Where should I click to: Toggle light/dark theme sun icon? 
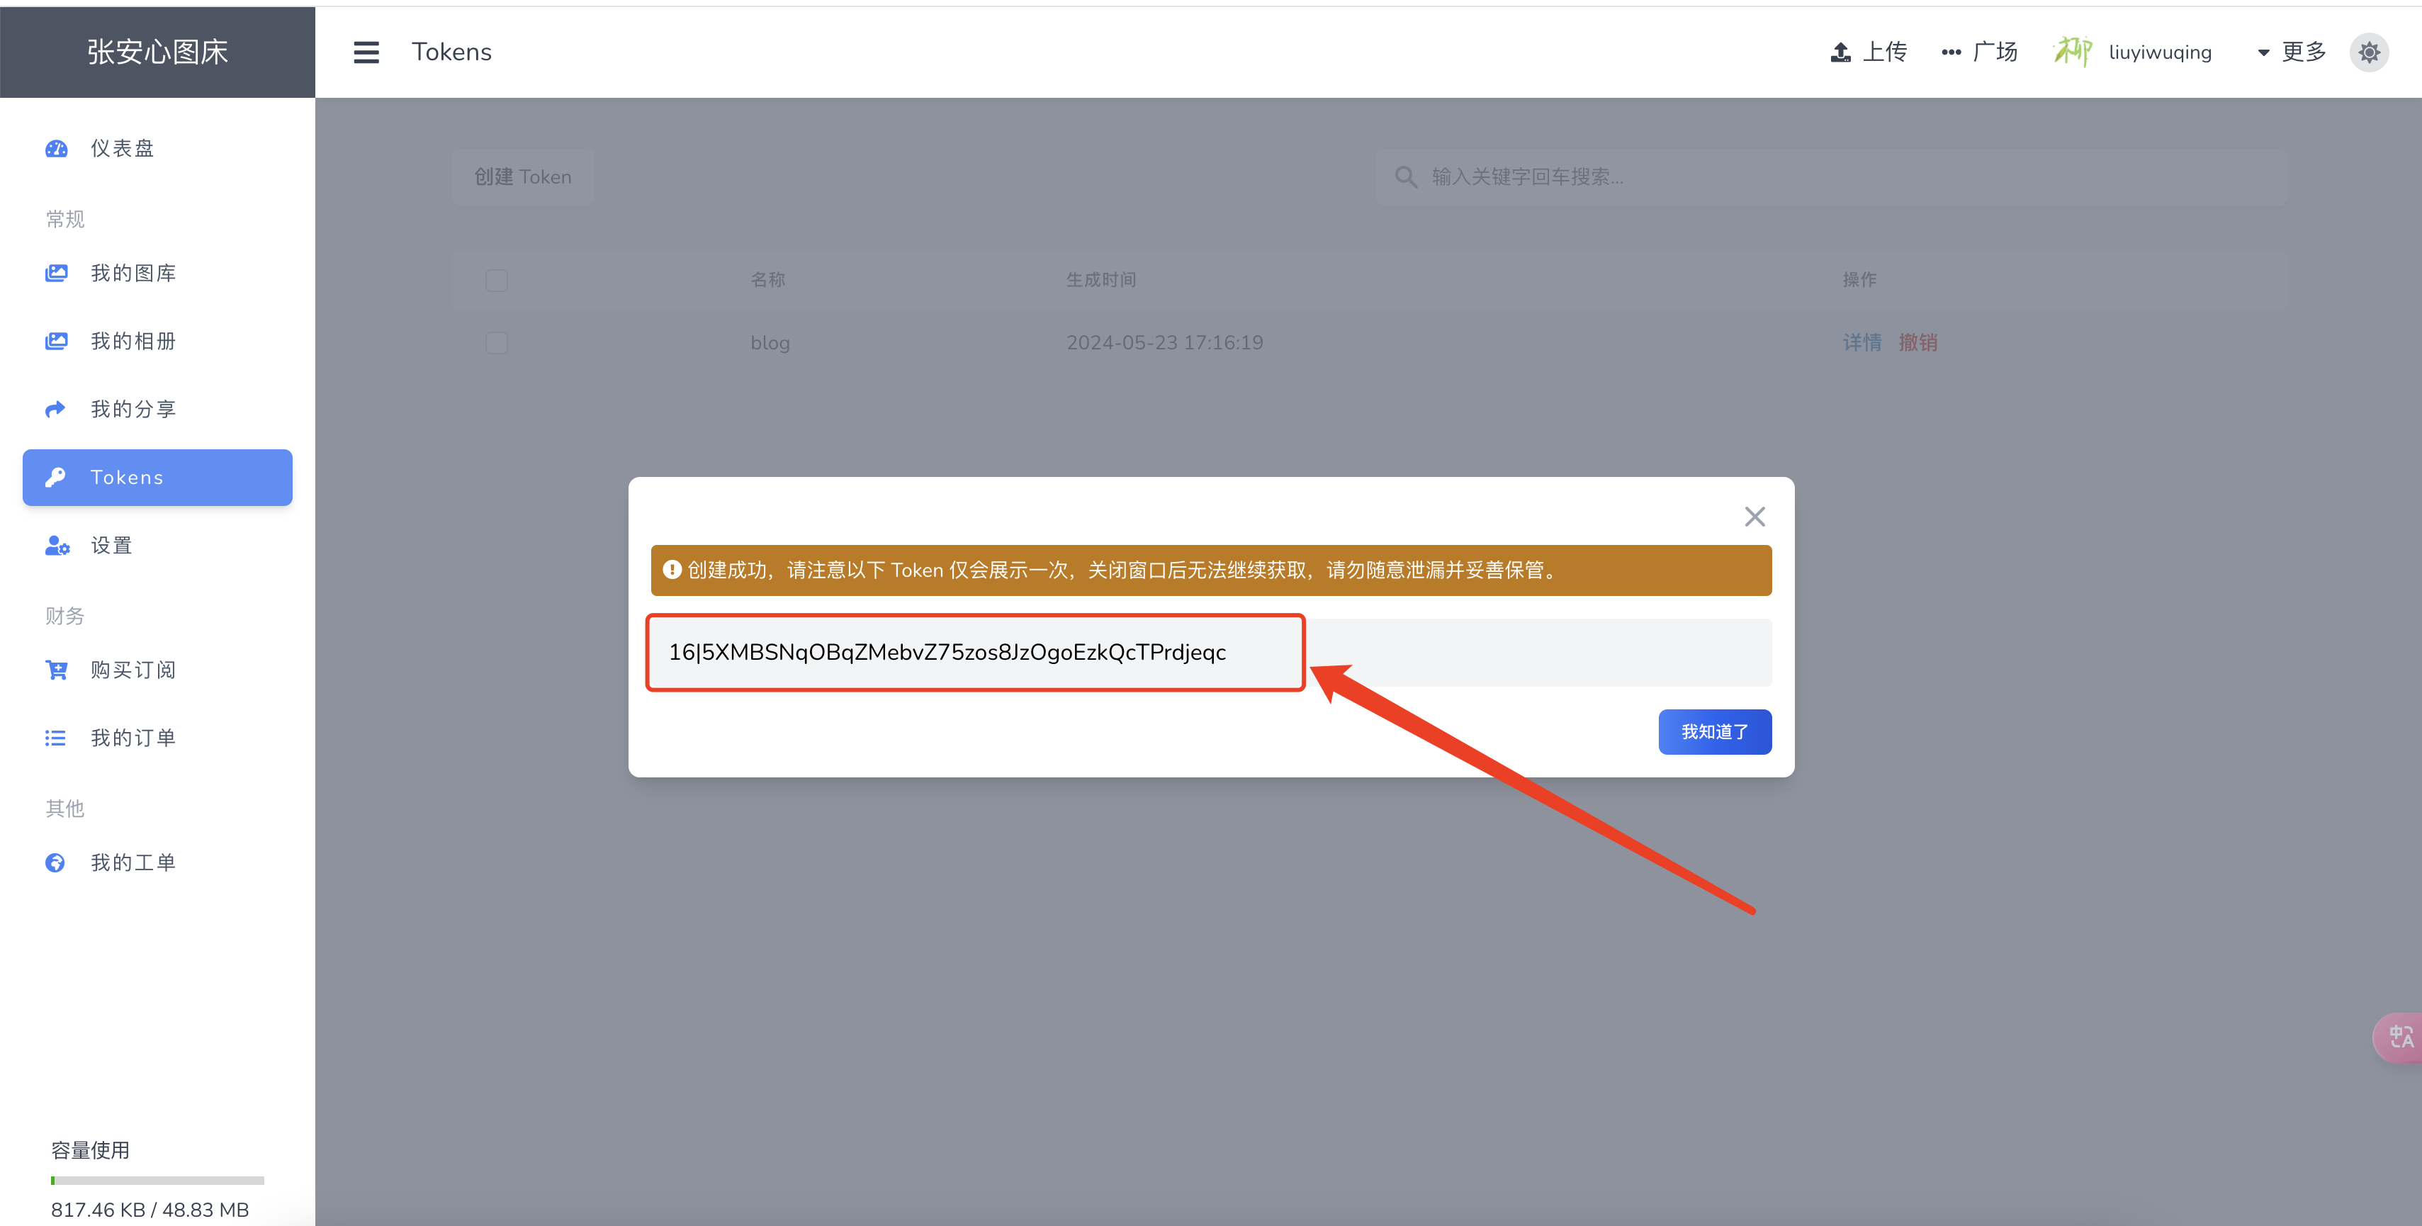(2368, 52)
